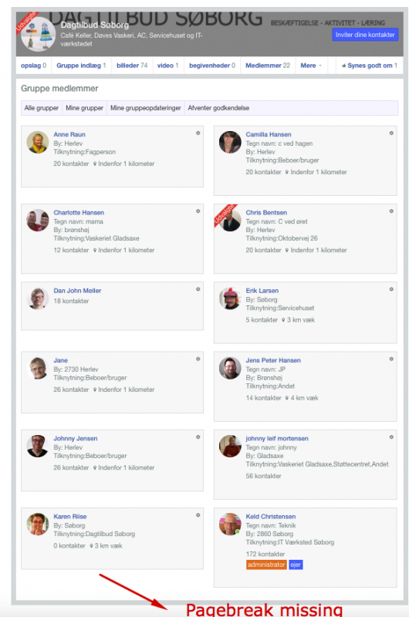Click gear icon on Erik Larsen's card
This screenshot has width=409, height=617.
tap(391, 289)
